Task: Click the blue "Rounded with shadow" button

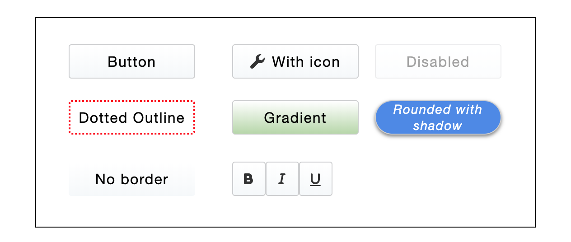Action: point(438,117)
